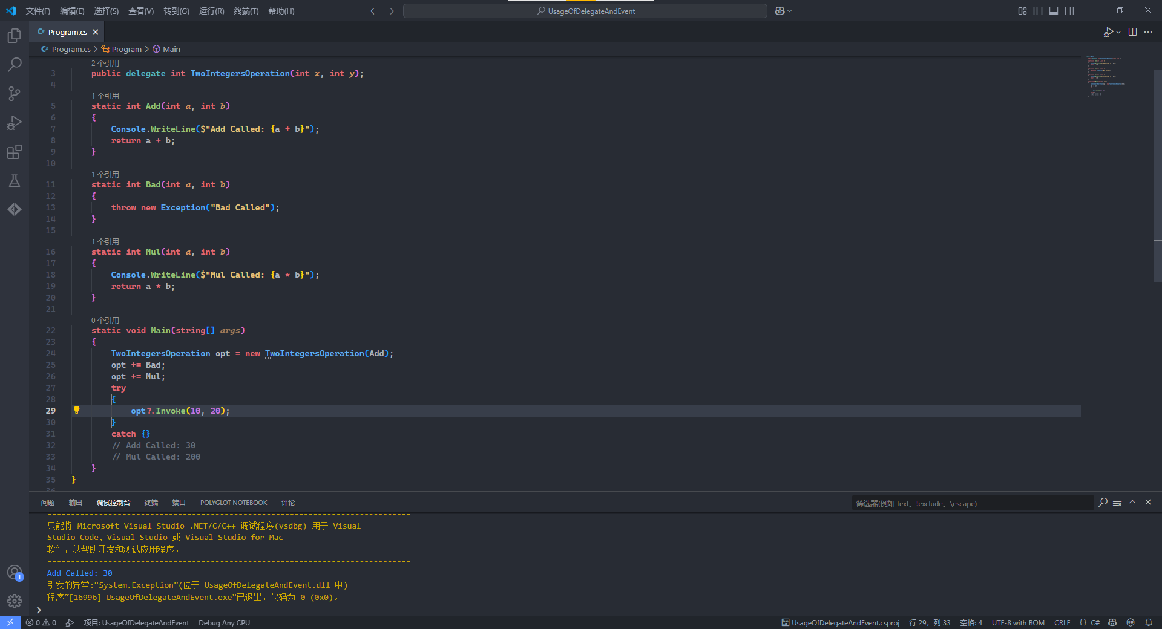Toggle the primary side bar layout button

[x=1038, y=11]
